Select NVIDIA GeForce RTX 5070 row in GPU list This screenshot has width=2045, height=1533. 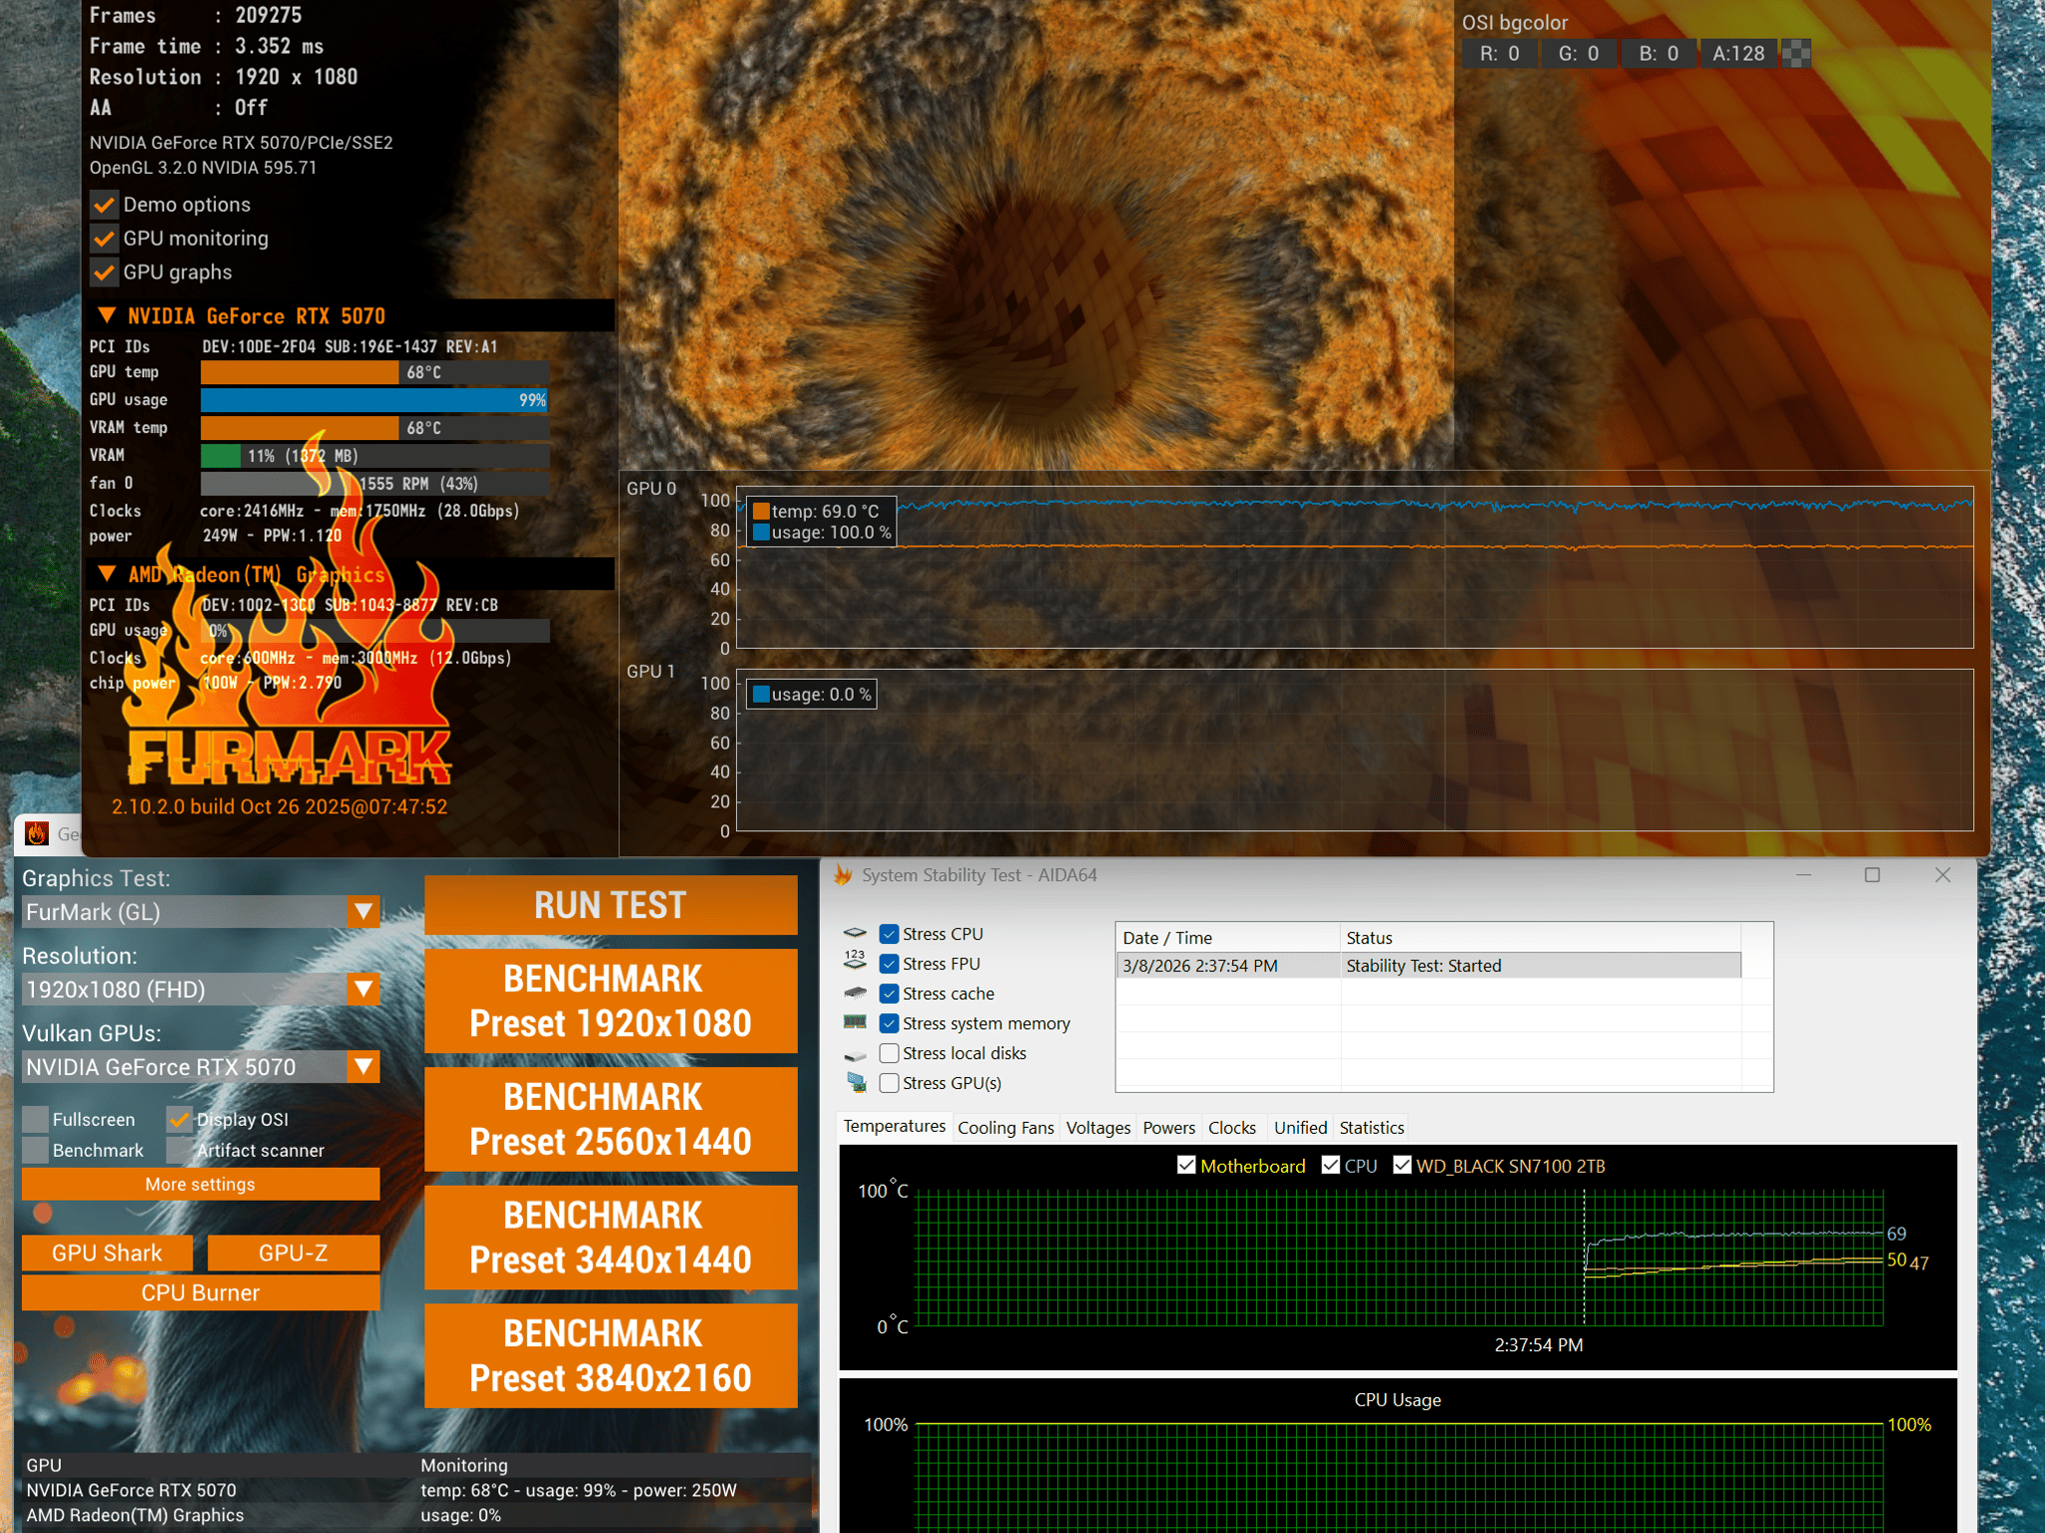[416, 1490]
